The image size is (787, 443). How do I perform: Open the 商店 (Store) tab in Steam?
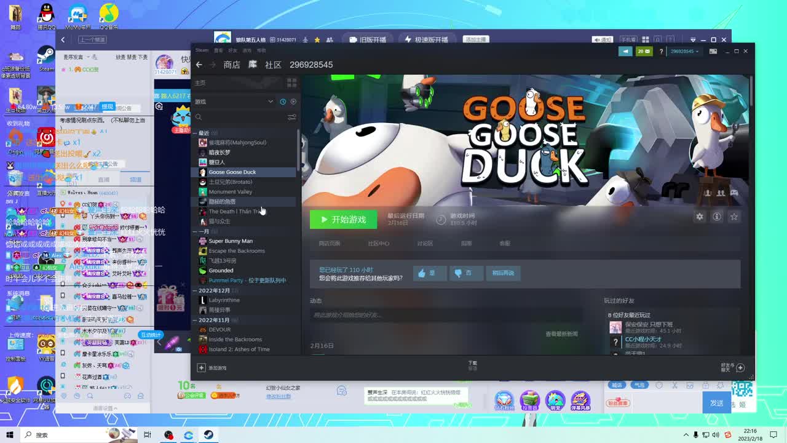point(232,65)
